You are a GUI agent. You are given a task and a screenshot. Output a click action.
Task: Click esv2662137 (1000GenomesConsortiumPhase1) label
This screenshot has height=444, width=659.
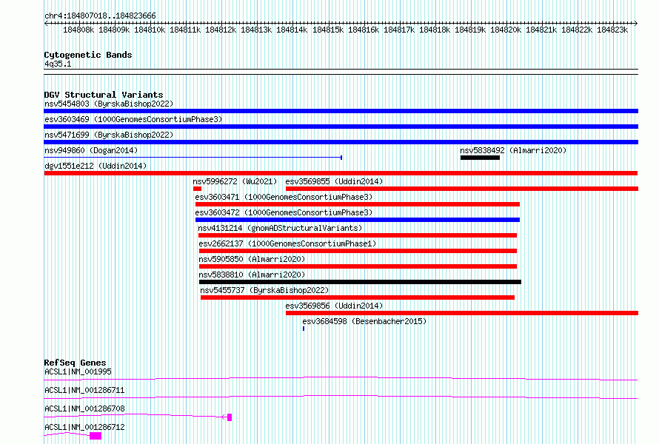tap(287, 243)
